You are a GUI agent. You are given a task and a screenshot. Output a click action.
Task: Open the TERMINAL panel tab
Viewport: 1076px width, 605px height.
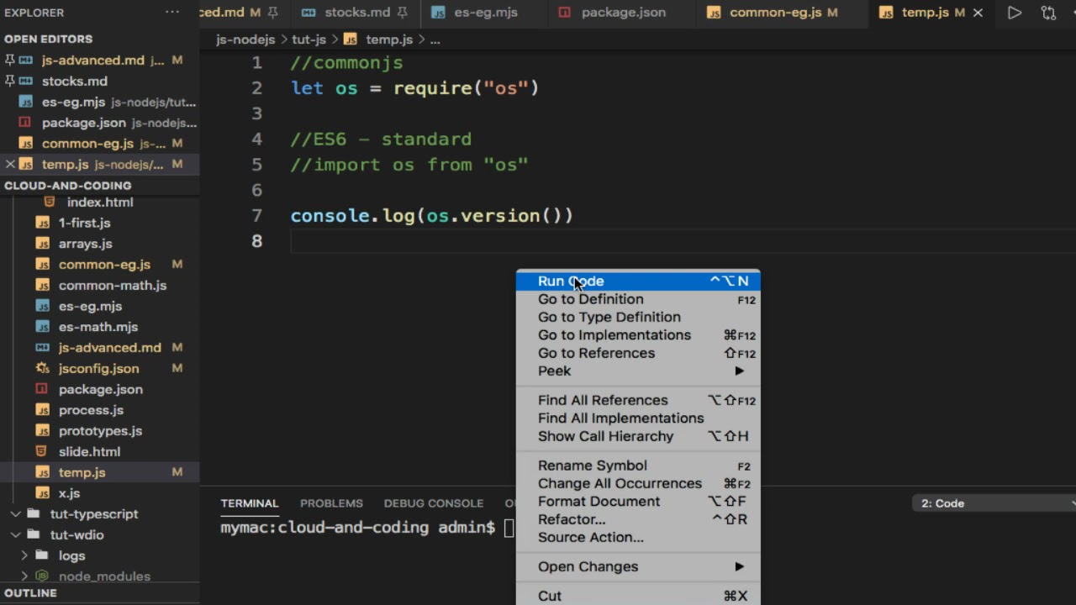[x=250, y=503]
